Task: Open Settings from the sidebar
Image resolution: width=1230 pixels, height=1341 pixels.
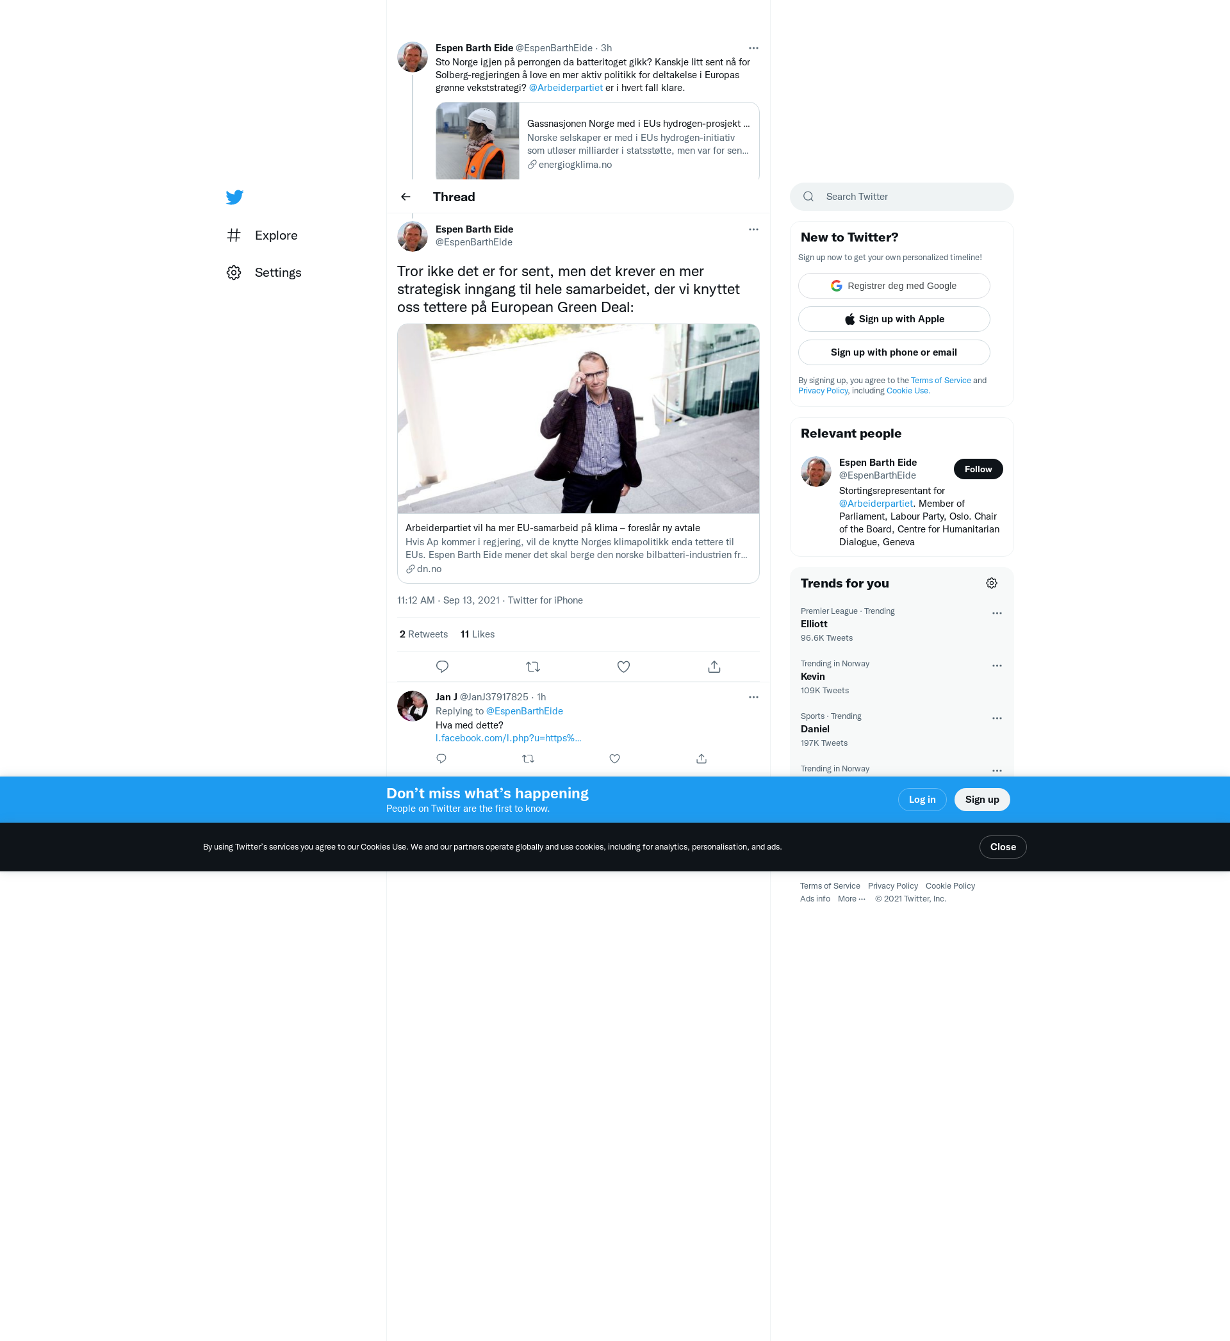Action: pos(264,273)
